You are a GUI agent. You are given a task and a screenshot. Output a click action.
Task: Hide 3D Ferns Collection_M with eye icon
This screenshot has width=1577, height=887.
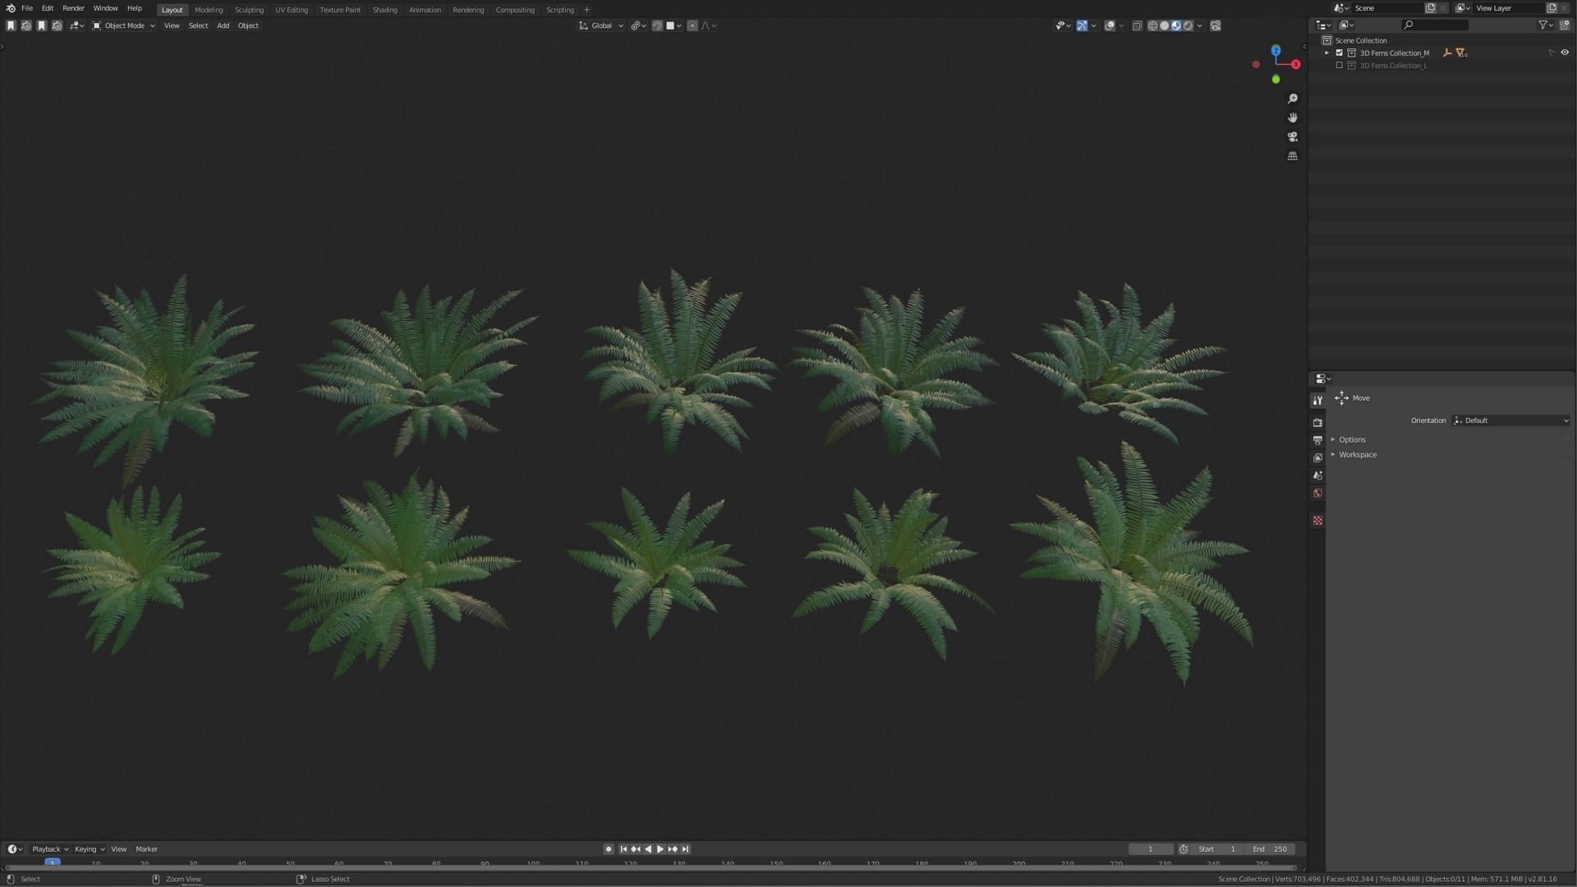coord(1565,53)
